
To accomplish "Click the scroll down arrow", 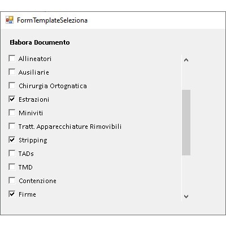I will [x=186, y=197].
